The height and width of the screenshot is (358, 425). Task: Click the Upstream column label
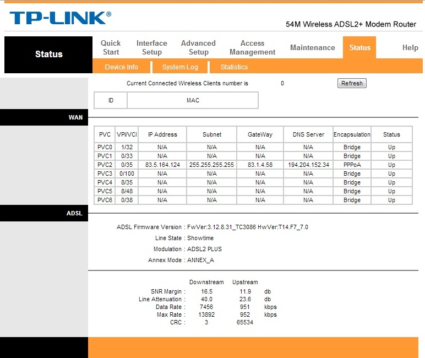[x=245, y=282]
